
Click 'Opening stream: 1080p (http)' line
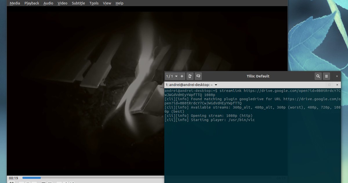[x=209, y=116]
